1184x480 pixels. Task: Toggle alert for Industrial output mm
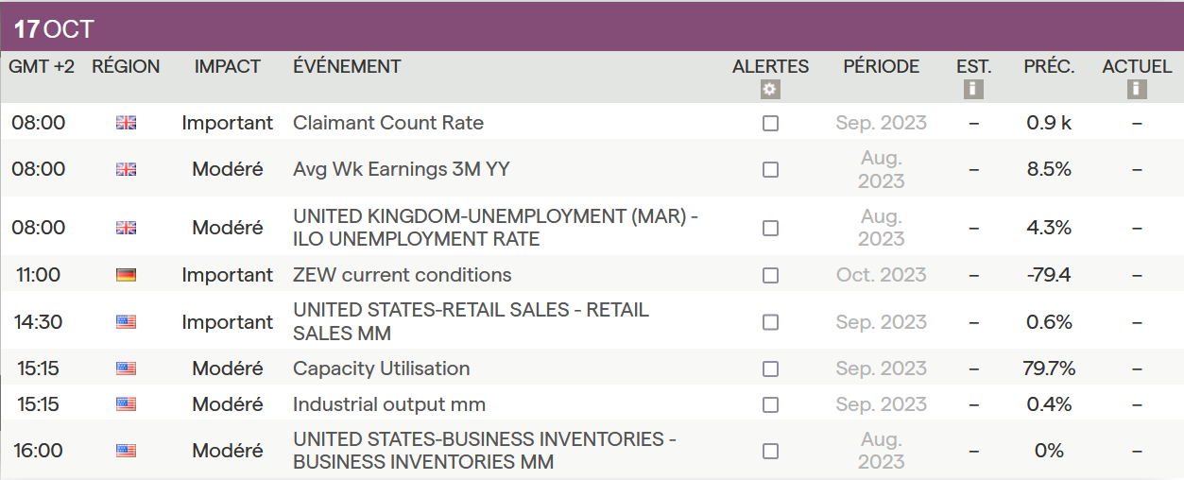pyautogui.click(x=771, y=404)
